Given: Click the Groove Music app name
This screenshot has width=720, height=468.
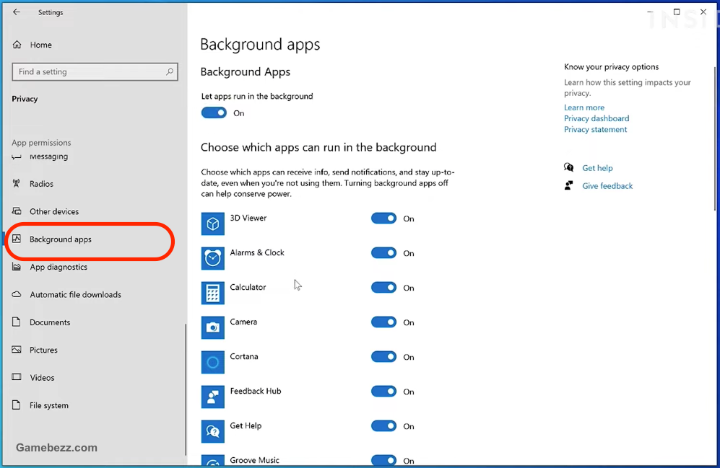Looking at the screenshot, I should point(254,460).
